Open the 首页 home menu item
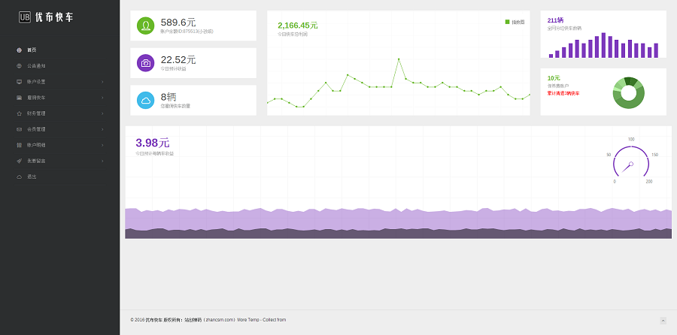 (x=32, y=50)
